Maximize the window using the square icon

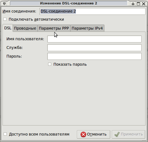pos(138,4)
